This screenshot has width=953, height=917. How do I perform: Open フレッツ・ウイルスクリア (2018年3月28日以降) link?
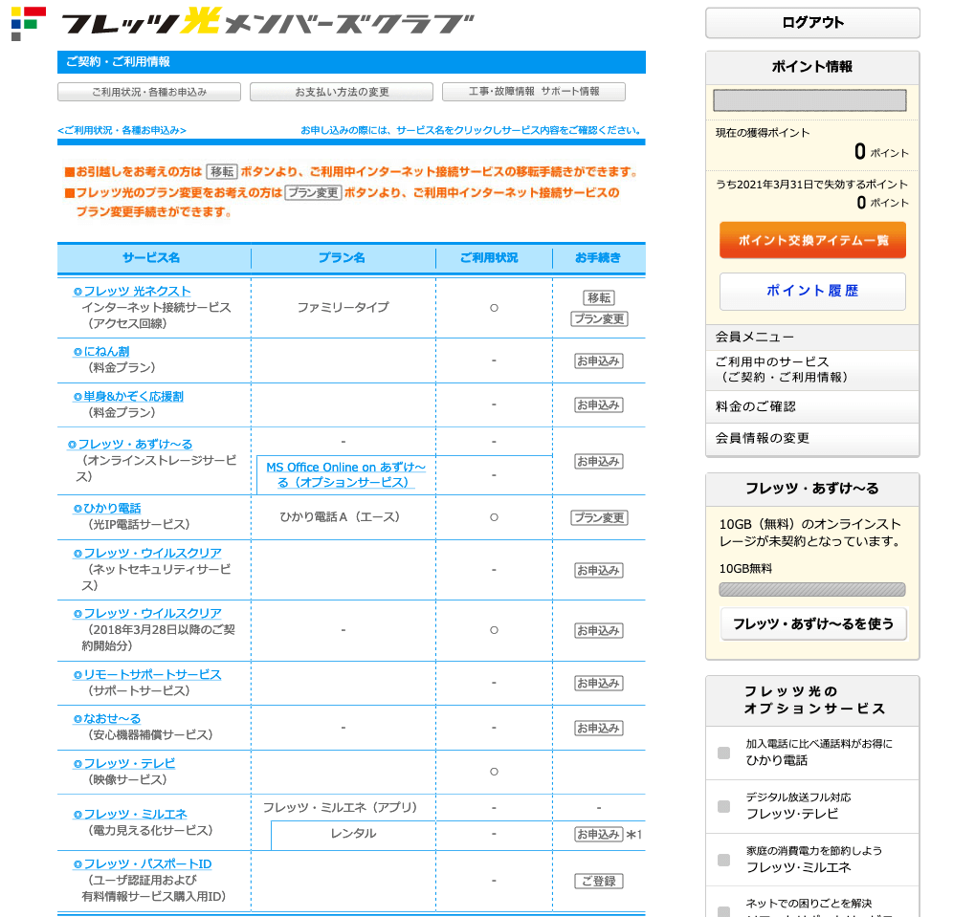click(147, 613)
